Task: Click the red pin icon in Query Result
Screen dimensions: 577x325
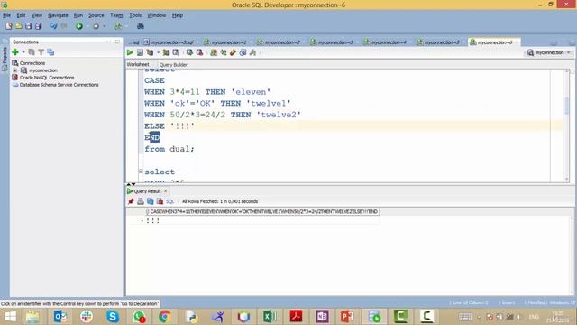Action: [x=131, y=201]
